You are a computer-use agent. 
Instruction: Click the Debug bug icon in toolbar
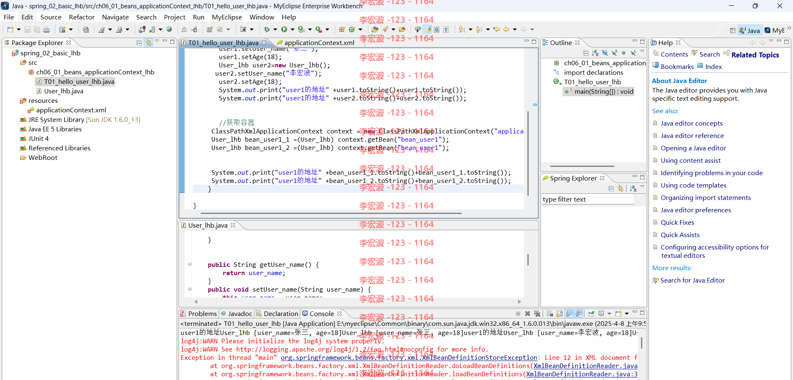pos(267,29)
